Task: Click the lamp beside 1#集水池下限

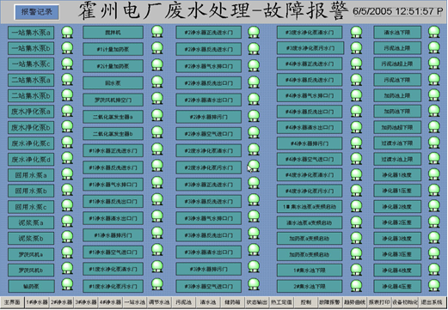Action: [356, 270]
